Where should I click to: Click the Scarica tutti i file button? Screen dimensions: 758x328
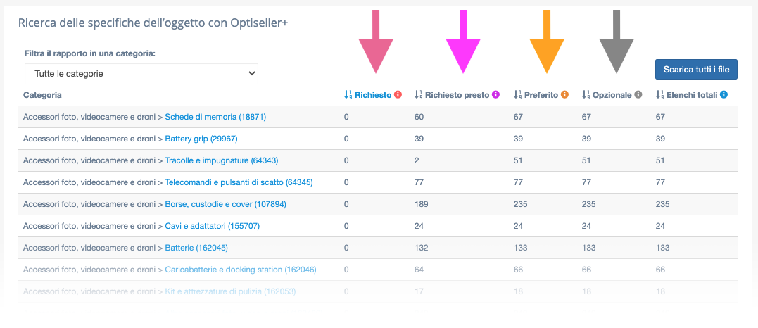[696, 69]
